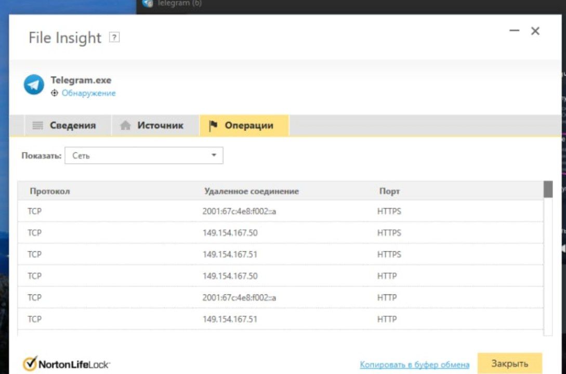Viewport: 566px width, 374px height.
Task: Select 149.154.167.51 in the HTTP row
Action: pyautogui.click(x=230, y=319)
